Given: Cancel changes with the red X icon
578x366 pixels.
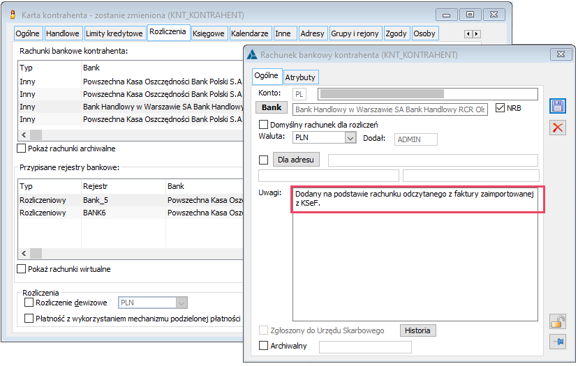Looking at the screenshot, I should point(557,128).
